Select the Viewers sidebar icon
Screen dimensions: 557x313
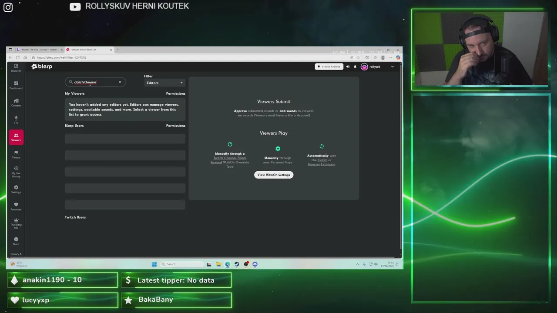click(x=16, y=137)
